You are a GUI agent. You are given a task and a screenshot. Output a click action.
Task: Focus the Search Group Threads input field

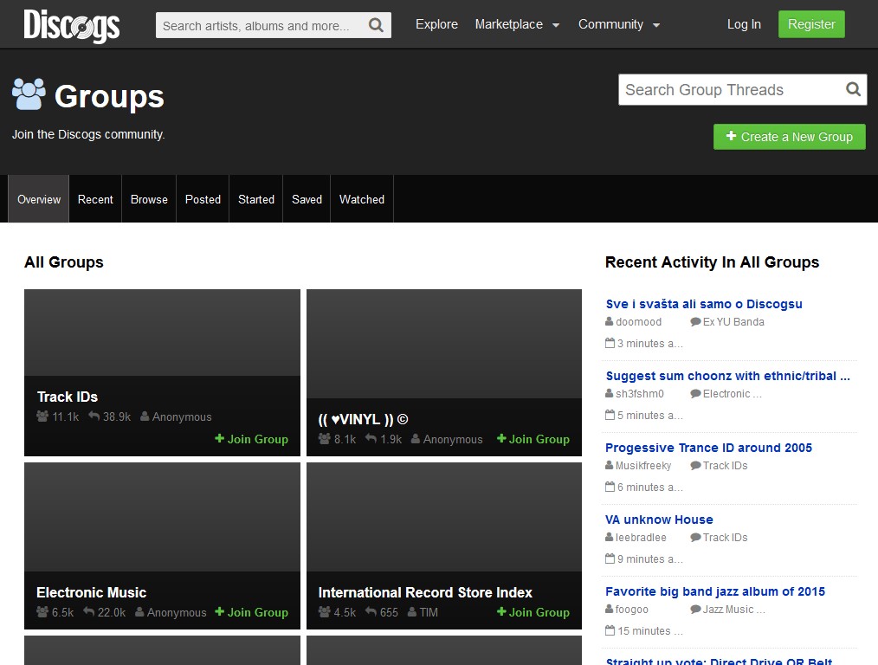point(727,90)
